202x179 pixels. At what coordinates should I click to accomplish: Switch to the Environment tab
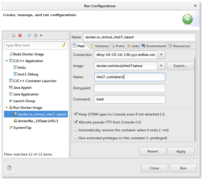[x=154, y=46]
